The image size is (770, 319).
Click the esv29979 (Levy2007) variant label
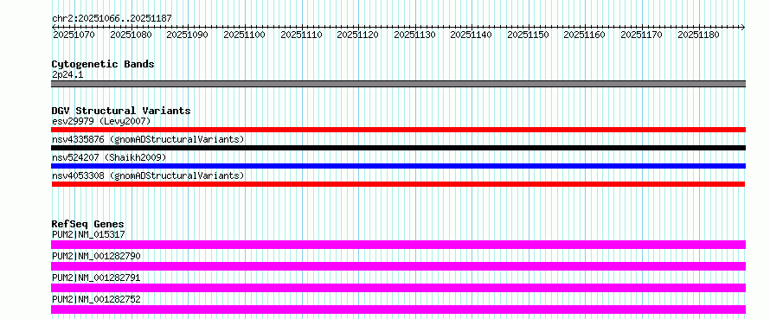[101, 121]
